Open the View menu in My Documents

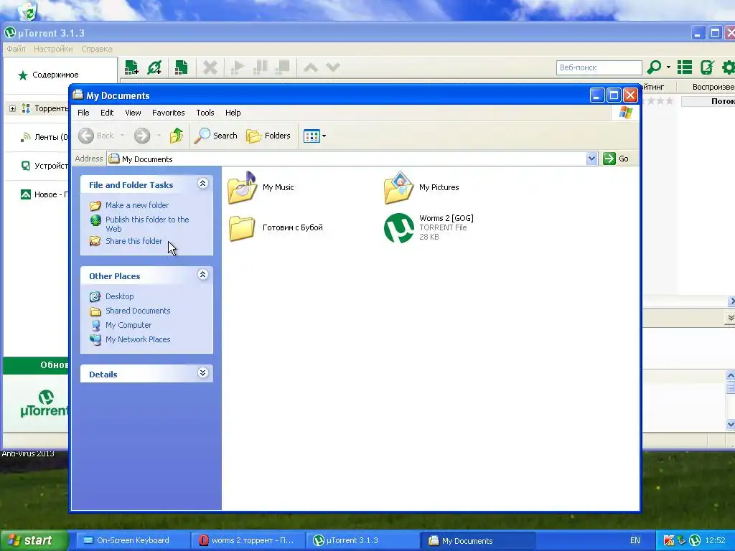(x=133, y=113)
